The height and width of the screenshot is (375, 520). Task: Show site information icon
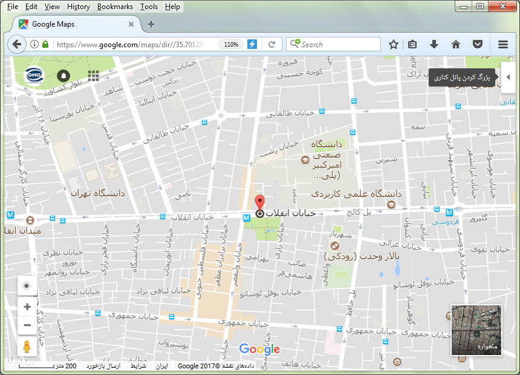click(x=34, y=44)
